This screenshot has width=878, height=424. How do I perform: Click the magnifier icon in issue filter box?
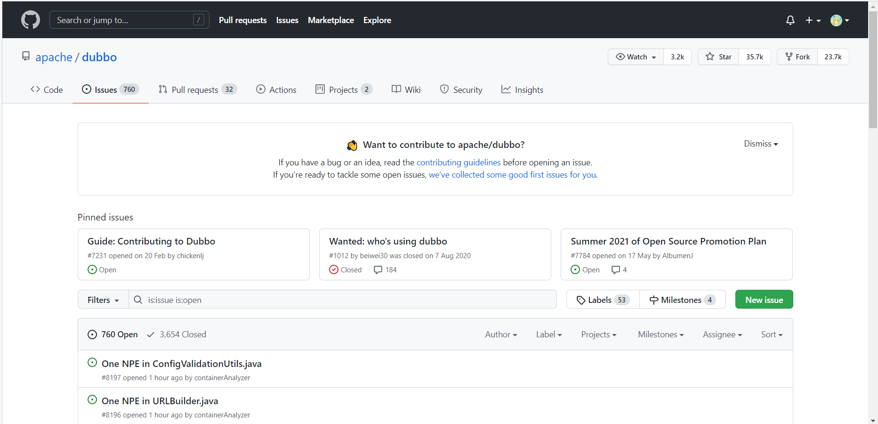tap(138, 300)
